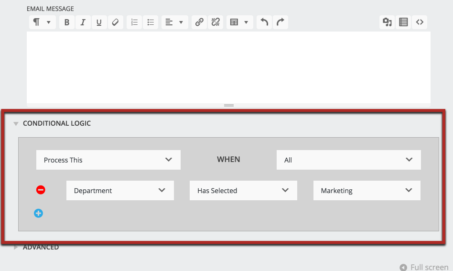
Task: Remove link with unlink icon
Action: click(x=216, y=22)
